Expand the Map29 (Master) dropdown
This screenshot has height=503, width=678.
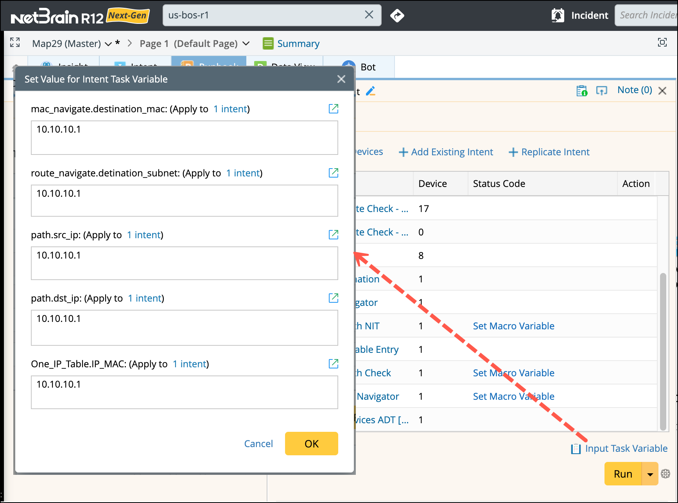108,44
